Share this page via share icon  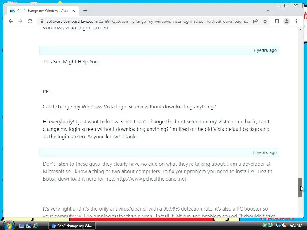255,21
